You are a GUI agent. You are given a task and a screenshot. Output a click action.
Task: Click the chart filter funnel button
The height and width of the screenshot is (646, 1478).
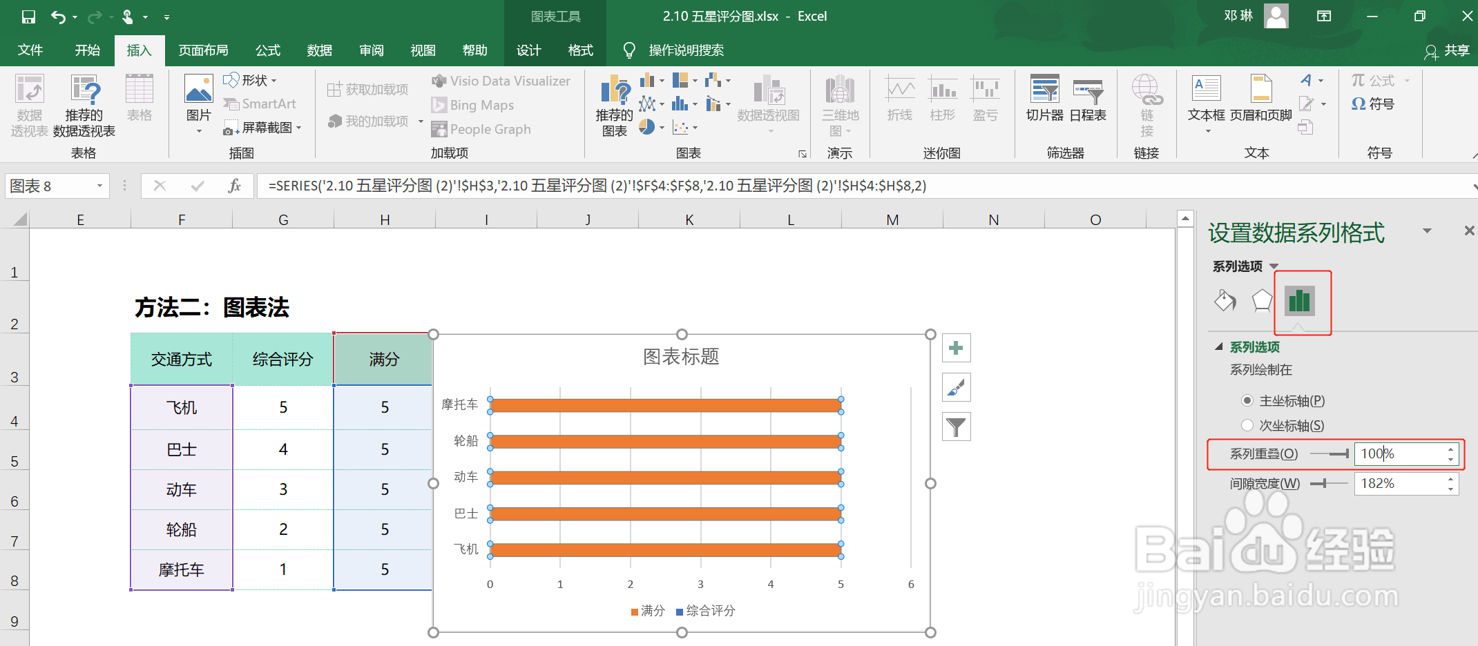(956, 427)
